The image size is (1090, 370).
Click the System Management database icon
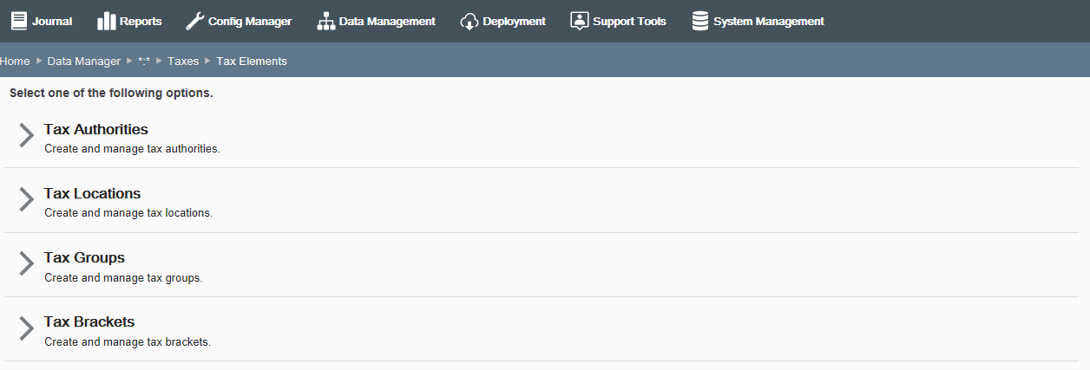point(700,21)
